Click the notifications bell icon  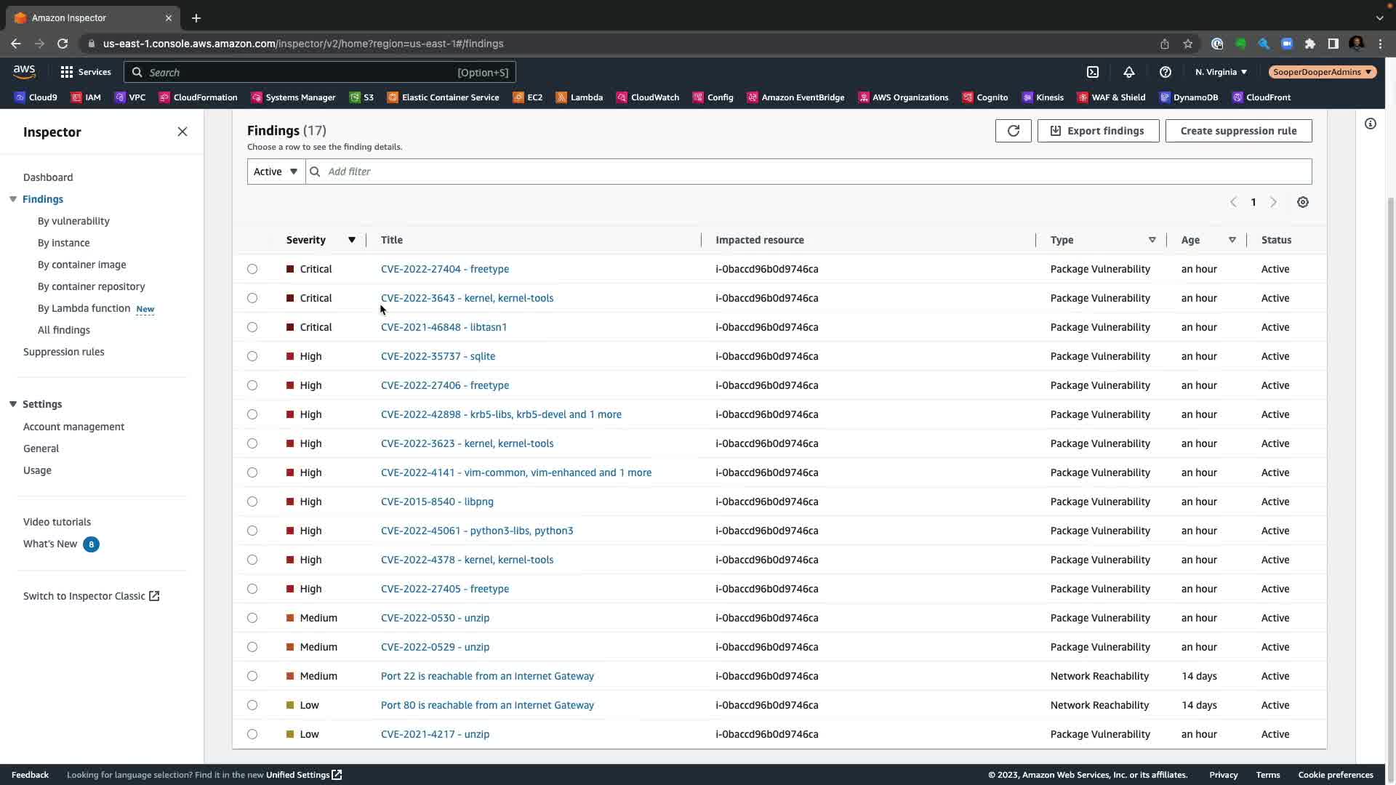[1128, 72]
